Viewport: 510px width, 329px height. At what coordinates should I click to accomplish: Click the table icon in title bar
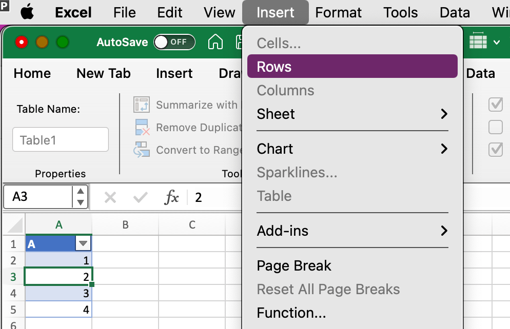click(478, 42)
